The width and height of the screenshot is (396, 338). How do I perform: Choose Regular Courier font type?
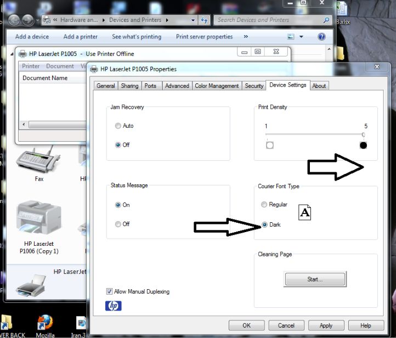pyautogui.click(x=264, y=204)
